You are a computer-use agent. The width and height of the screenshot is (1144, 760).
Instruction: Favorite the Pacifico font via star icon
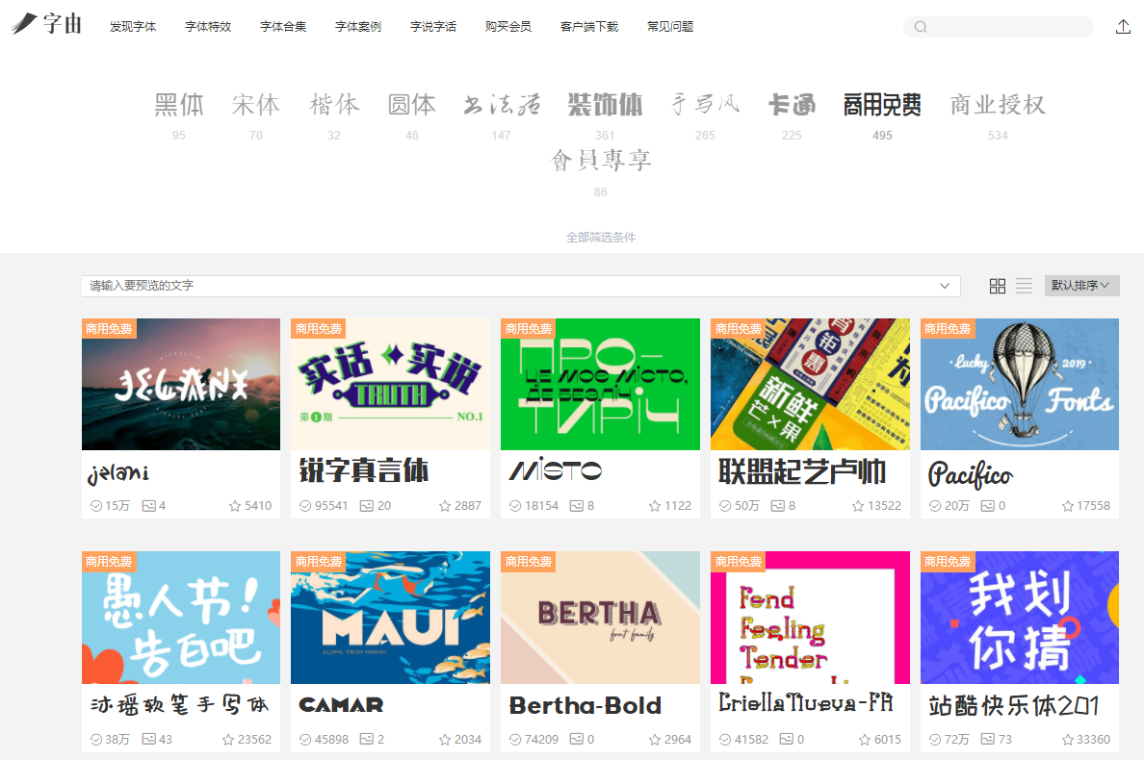[x=1067, y=506]
